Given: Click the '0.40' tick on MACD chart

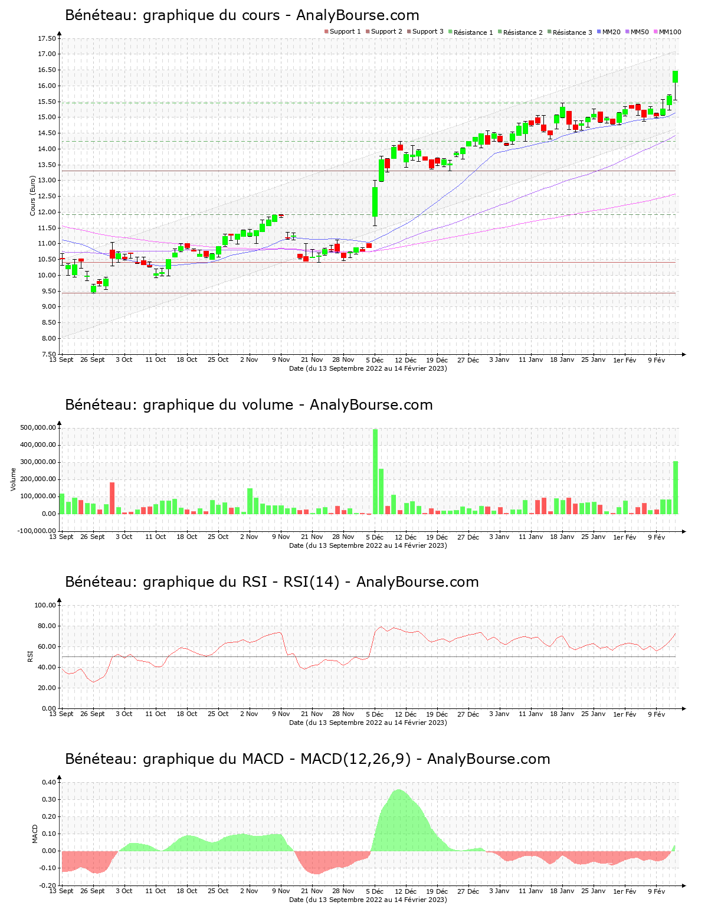Looking at the screenshot, I should [50, 782].
